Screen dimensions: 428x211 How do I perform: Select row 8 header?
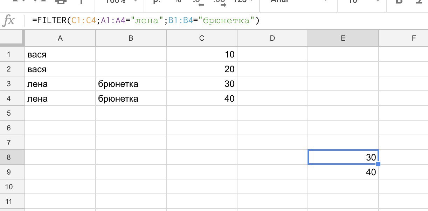[x=9, y=157]
